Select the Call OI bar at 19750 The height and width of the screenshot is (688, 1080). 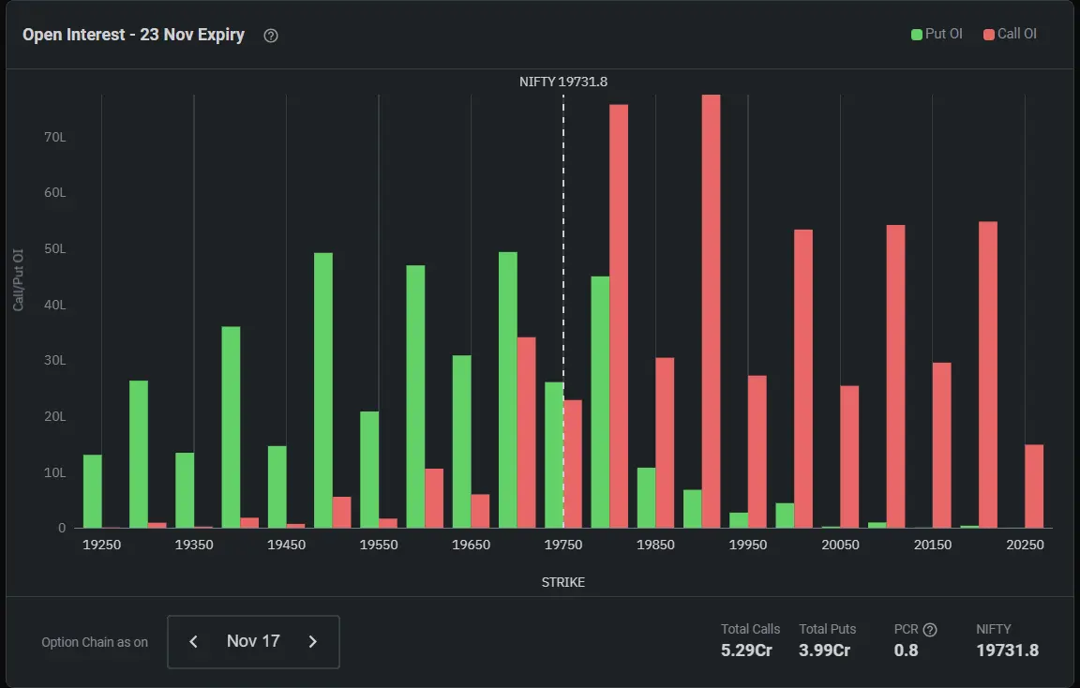573,464
